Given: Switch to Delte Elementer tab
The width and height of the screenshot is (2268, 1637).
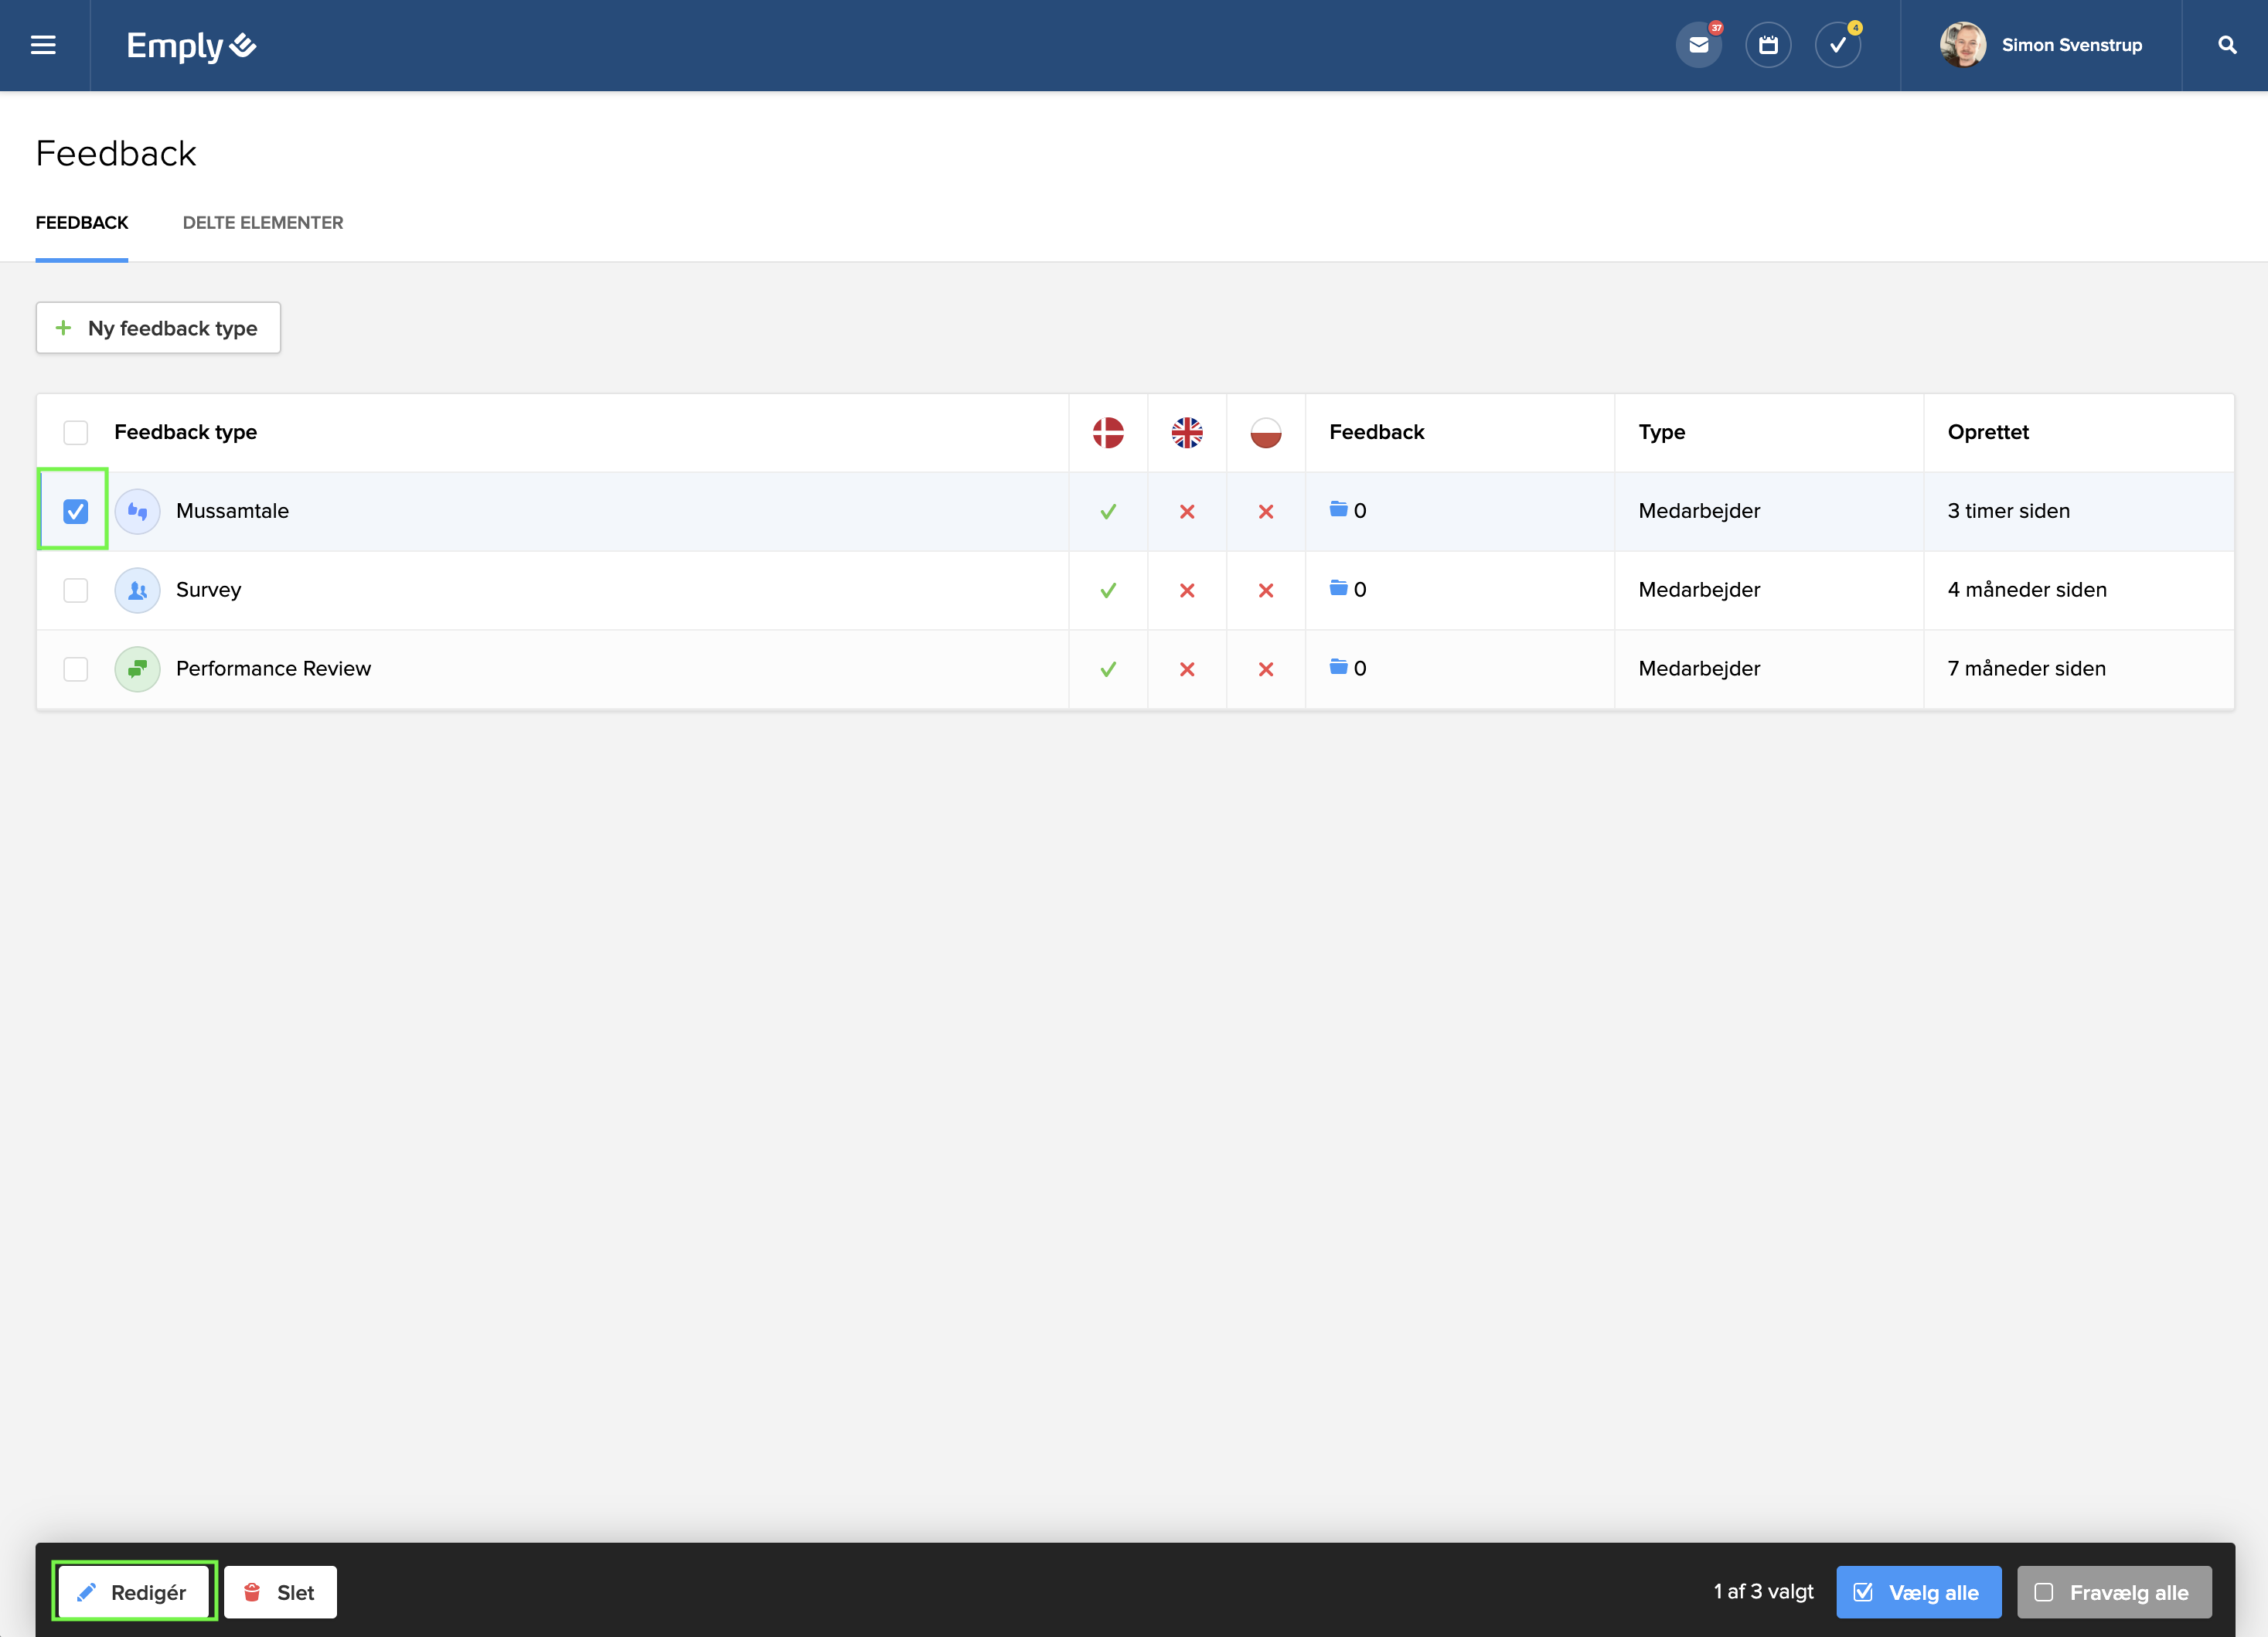Looking at the screenshot, I should click(x=263, y=223).
